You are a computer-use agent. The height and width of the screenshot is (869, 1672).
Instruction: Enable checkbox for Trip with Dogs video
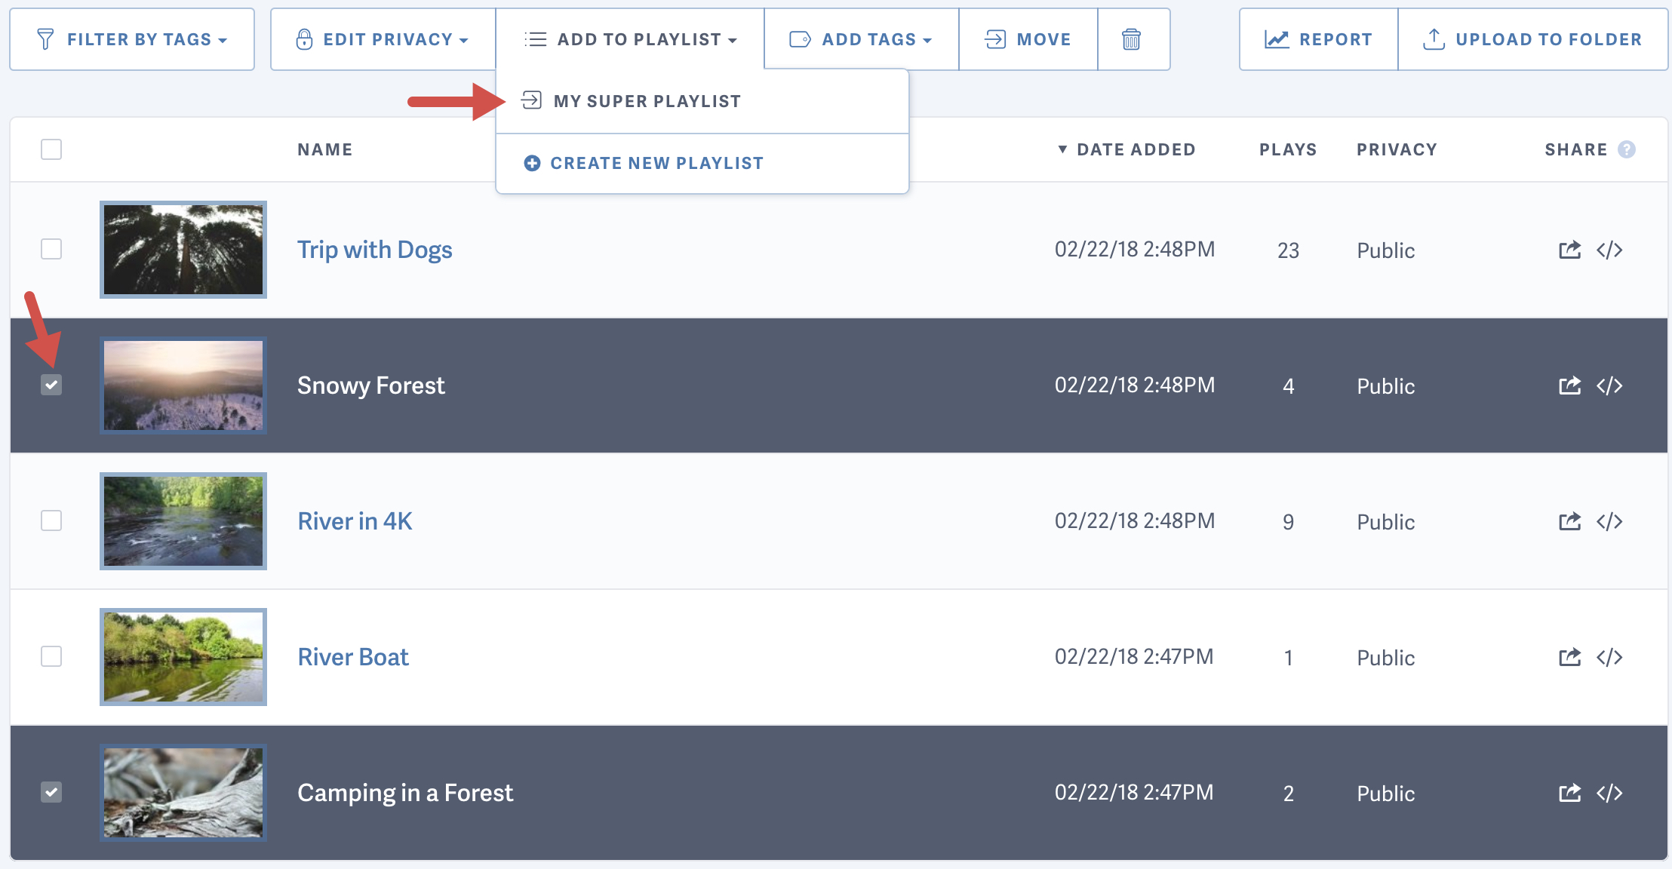click(x=52, y=249)
